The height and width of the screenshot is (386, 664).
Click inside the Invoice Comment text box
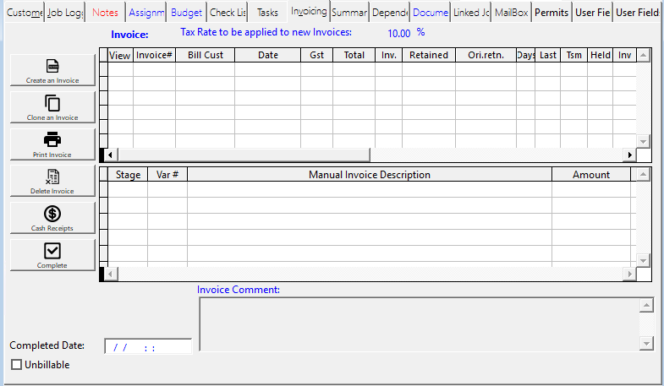tap(420, 324)
